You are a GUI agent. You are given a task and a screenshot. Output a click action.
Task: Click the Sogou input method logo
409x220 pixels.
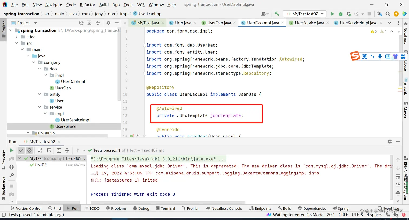355,56
